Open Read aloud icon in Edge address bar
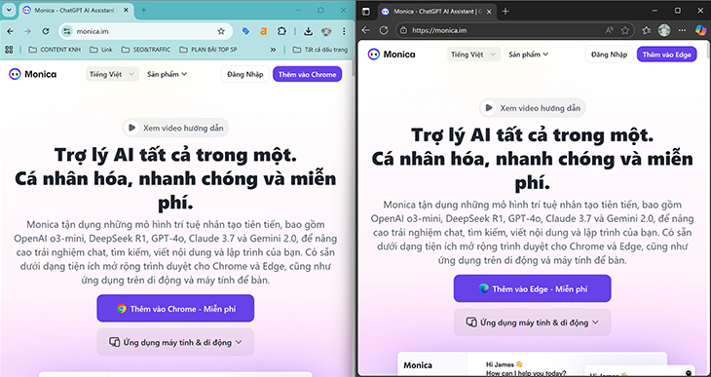The image size is (711, 377). click(x=609, y=30)
